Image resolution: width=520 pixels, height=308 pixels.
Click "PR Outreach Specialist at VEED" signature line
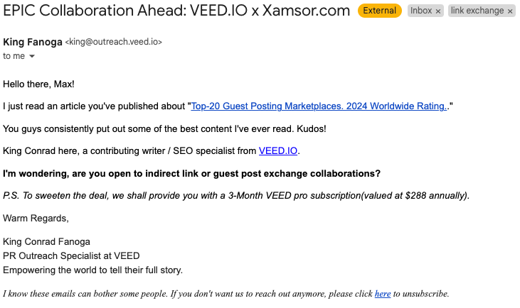click(x=71, y=255)
